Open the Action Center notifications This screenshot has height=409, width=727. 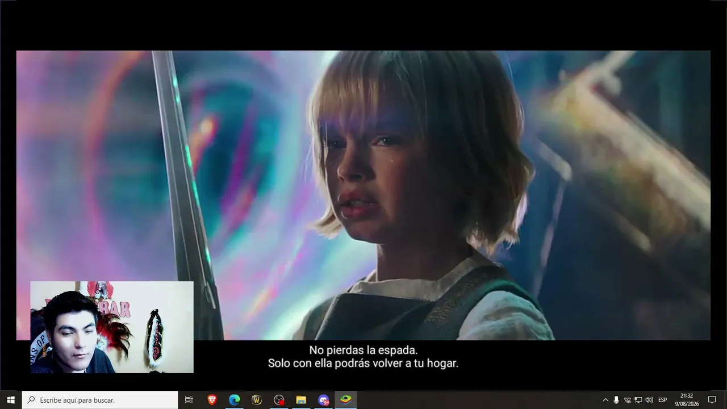pos(712,400)
